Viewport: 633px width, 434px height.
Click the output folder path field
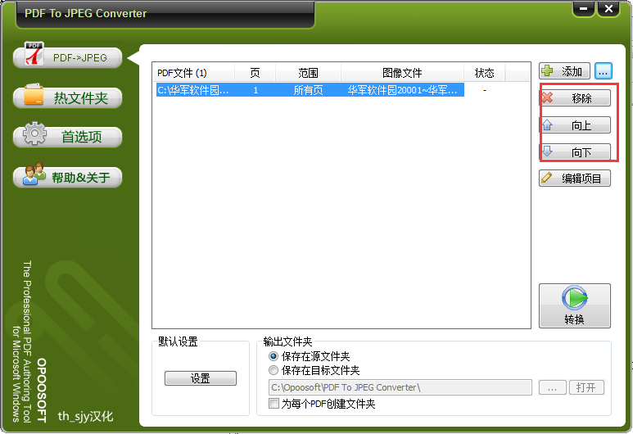click(x=400, y=387)
